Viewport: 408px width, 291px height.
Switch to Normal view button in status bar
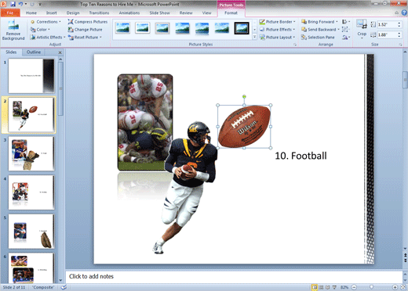point(315,287)
